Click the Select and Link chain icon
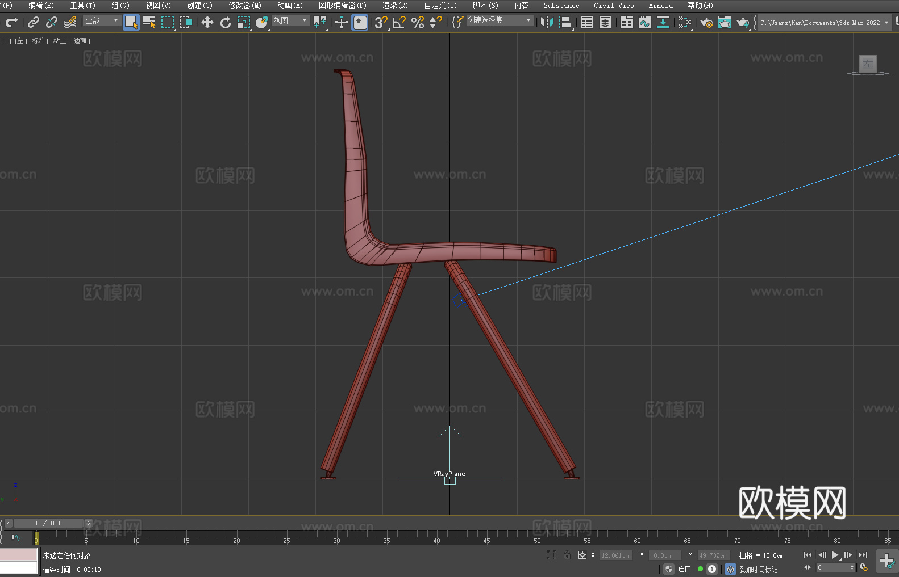This screenshot has width=899, height=577. [34, 22]
